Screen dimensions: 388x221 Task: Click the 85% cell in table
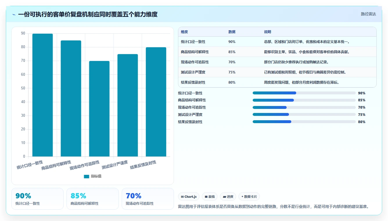tap(232, 52)
